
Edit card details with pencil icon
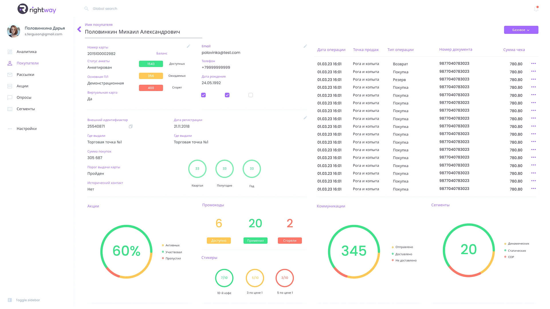point(188,46)
